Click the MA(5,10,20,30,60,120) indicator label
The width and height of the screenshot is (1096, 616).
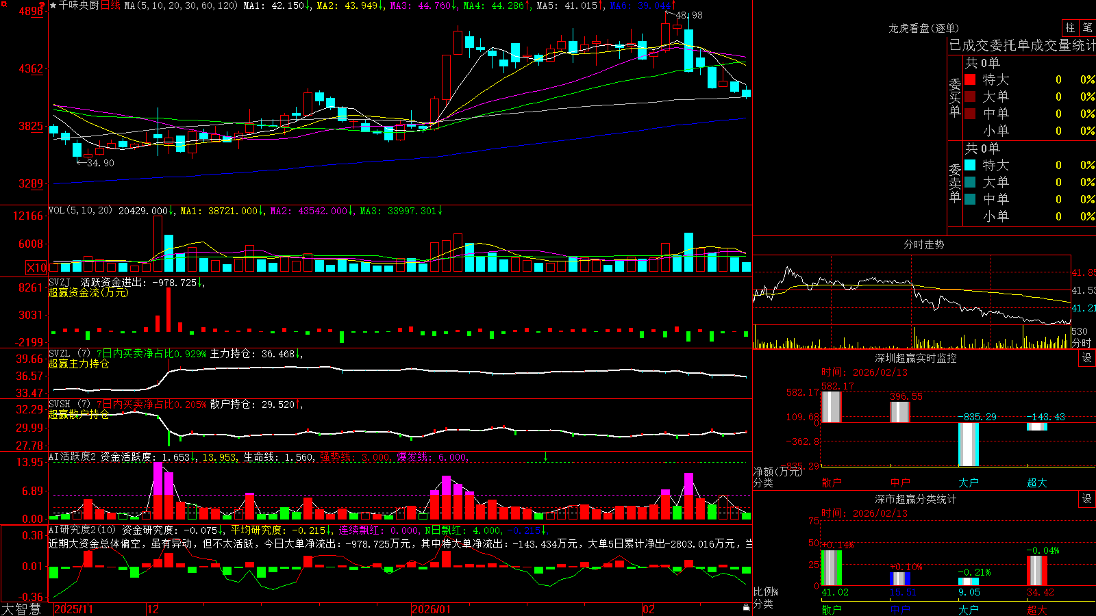(181, 5)
